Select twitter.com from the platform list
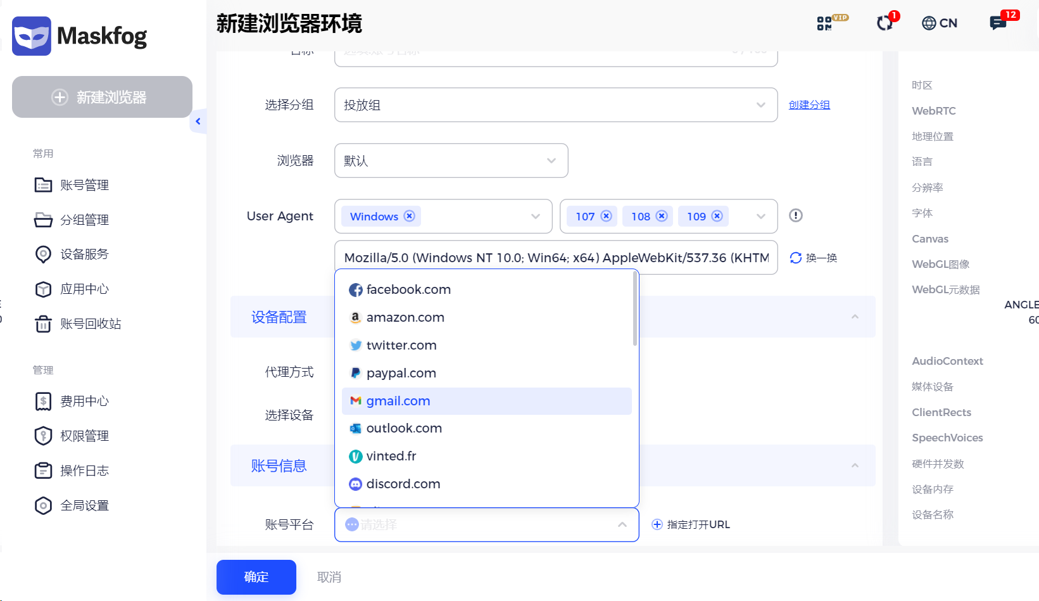1039x601 pixels. pyautogui.click(x=487, y=345)
